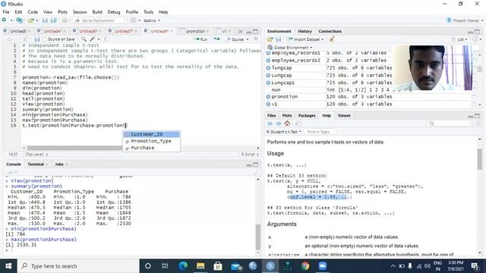The width and height of the screenshot is (486, 273).
Task: Open File Explorer from the taskbar
Action: [200, 266]
